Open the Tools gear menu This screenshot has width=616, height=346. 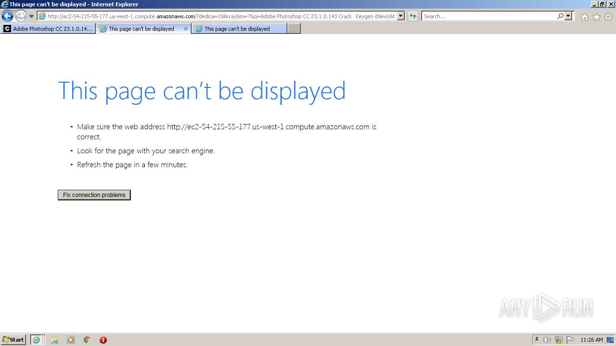coord(608,17)
